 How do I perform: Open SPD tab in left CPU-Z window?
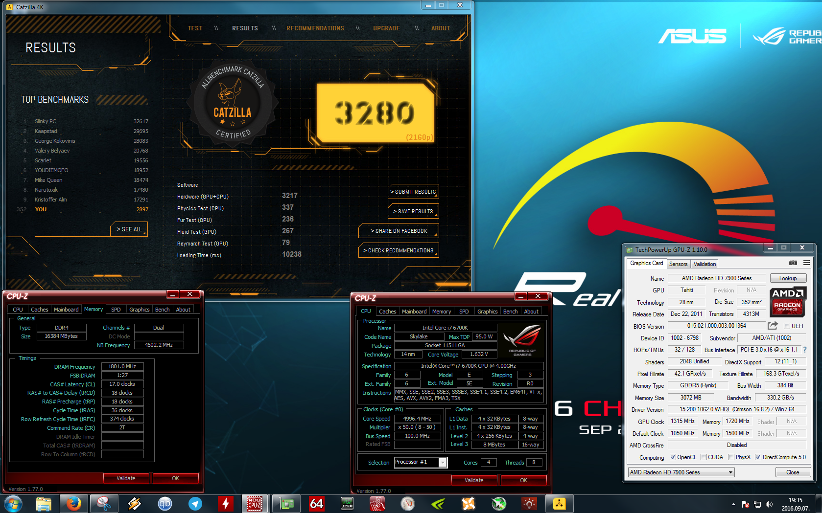(116, 310)
